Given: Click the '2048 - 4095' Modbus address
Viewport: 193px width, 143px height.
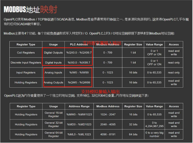Looking at the screenshot, I should pyautogui.click(x=108, y=124).
